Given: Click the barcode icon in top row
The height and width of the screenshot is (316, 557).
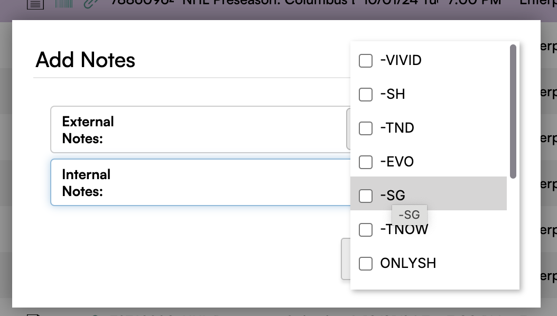Looking at the screenshot, I should click(x=64, y=4).
